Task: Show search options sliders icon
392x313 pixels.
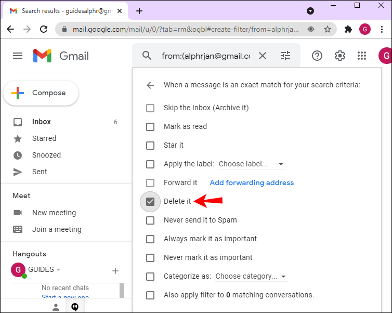Action: [x=285, y=56]
